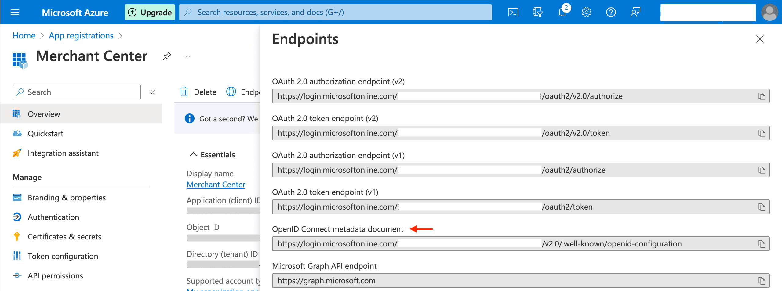Focus the Search resources, services, and docs field

[x=335, y=12]
